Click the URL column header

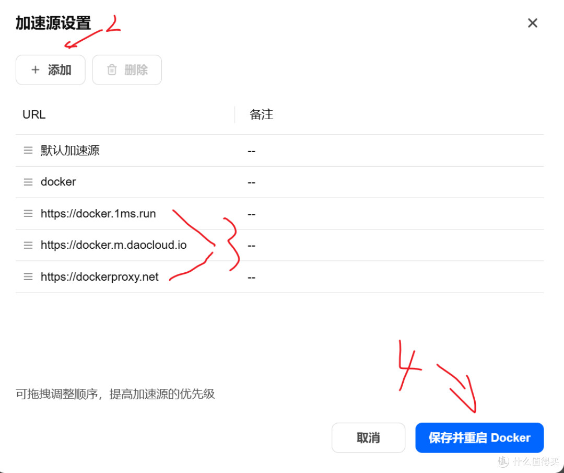34,114
